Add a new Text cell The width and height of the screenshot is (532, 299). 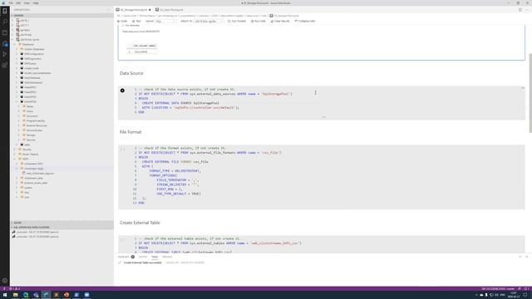(136, 21)
